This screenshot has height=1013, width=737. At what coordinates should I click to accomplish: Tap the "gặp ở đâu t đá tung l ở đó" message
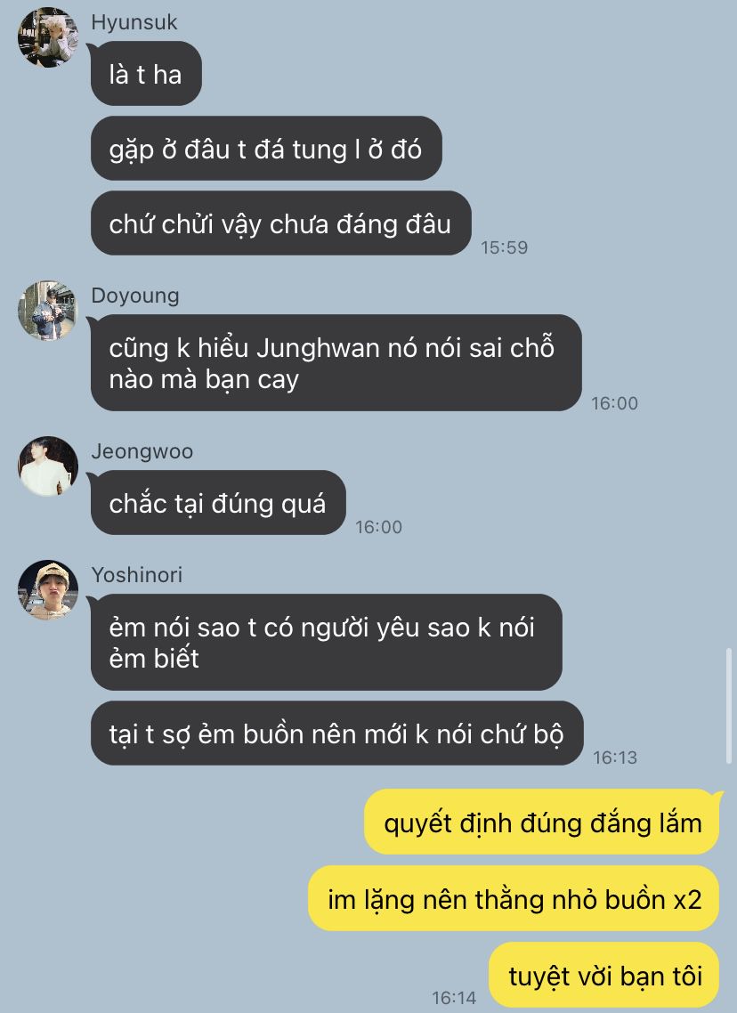tap(266, 149)
